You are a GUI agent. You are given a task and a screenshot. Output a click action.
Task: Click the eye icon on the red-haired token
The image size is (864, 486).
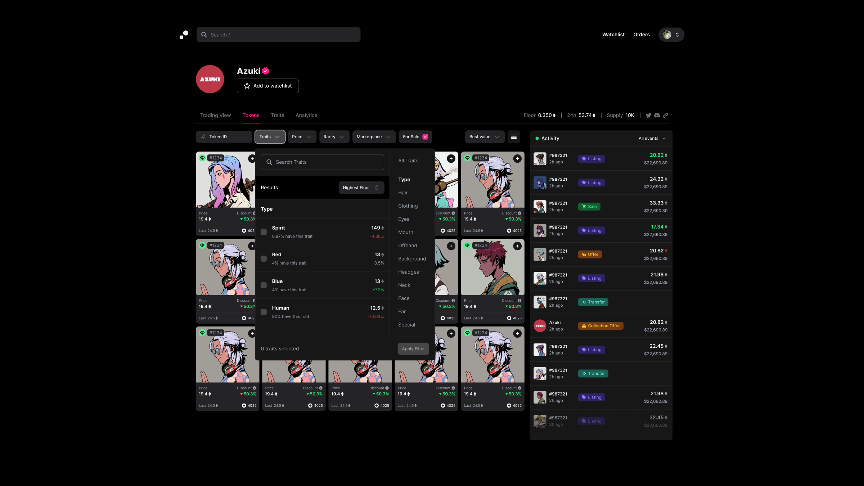[x=467, y=245]
